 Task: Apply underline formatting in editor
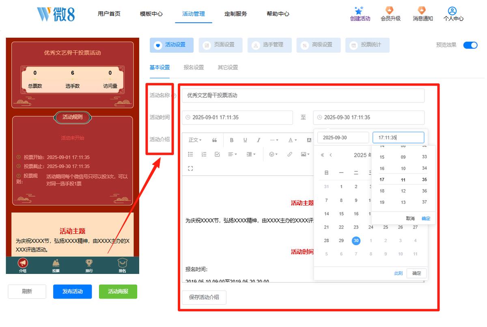(245, 140)
